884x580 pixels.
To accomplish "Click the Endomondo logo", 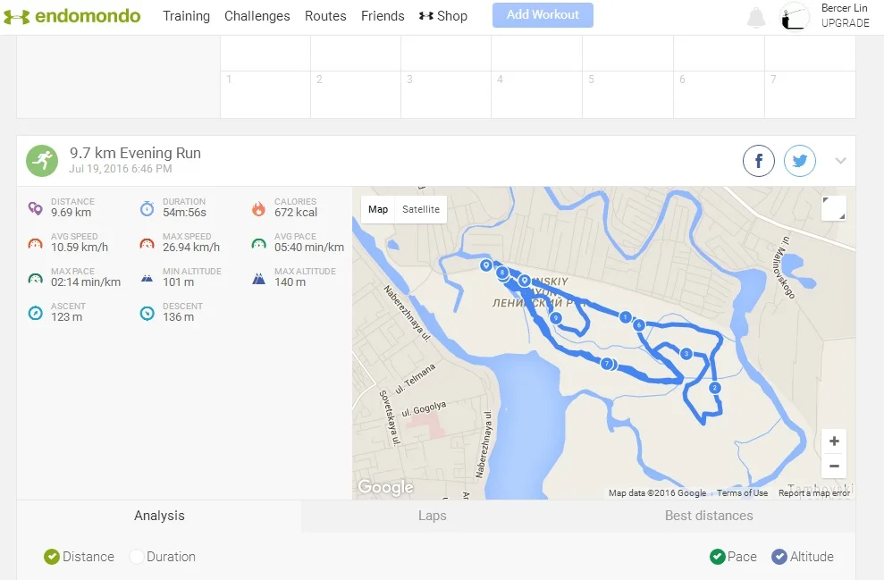I will pyautogui.click(x=72, y=16).
